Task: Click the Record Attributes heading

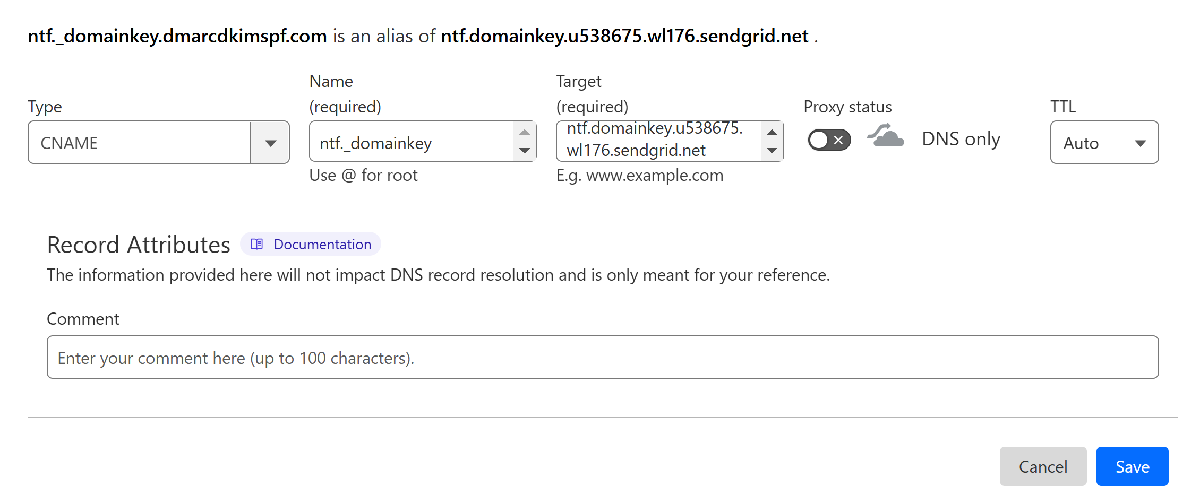Action: (x=139, y=245)
